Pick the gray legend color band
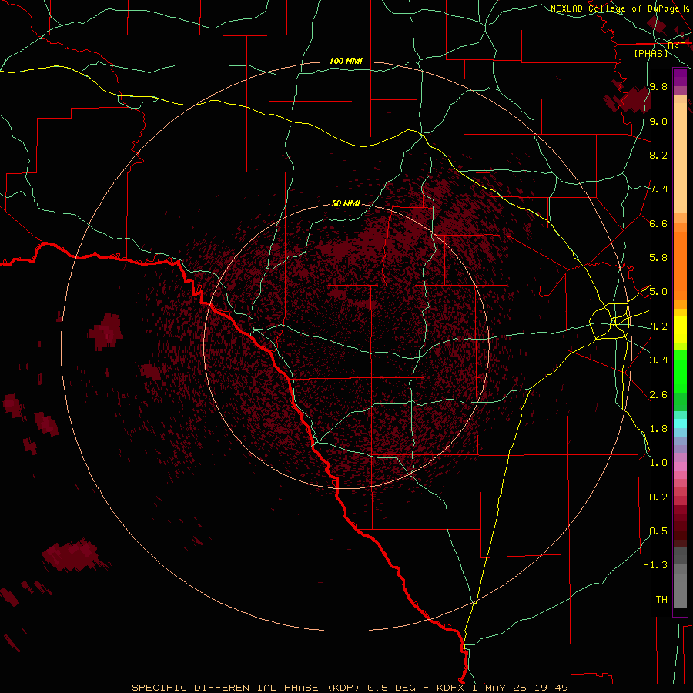Screen dimensions: 693x693 tap(680, 590)
